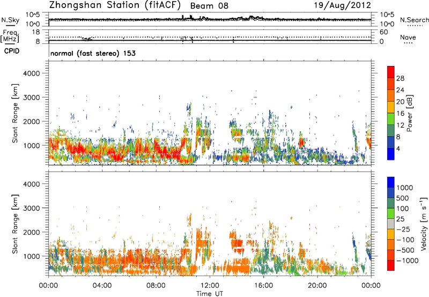Pick the gray Velocity segment between 25 and -25

tap(391, 224)
